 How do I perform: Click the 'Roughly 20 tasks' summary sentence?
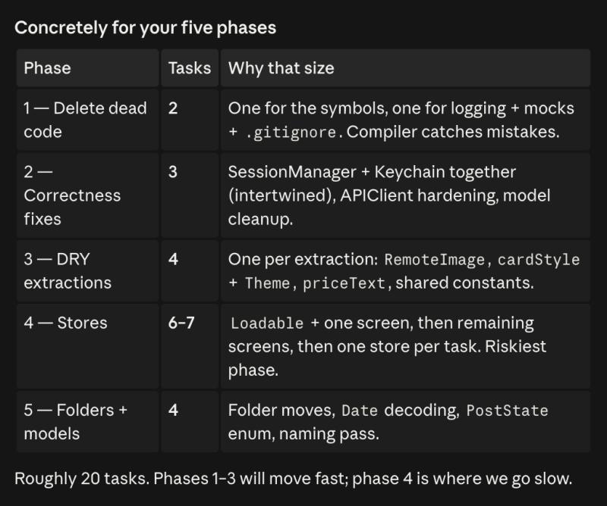[x=293, y=479]
